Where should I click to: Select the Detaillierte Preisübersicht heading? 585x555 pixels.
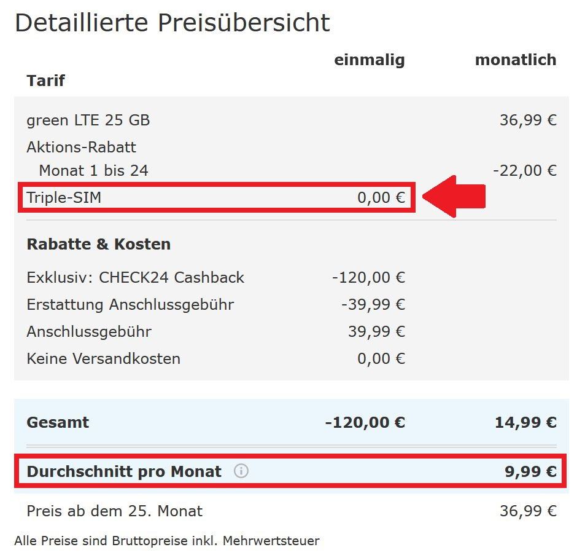pyautogui.click(x=172, y=23)
